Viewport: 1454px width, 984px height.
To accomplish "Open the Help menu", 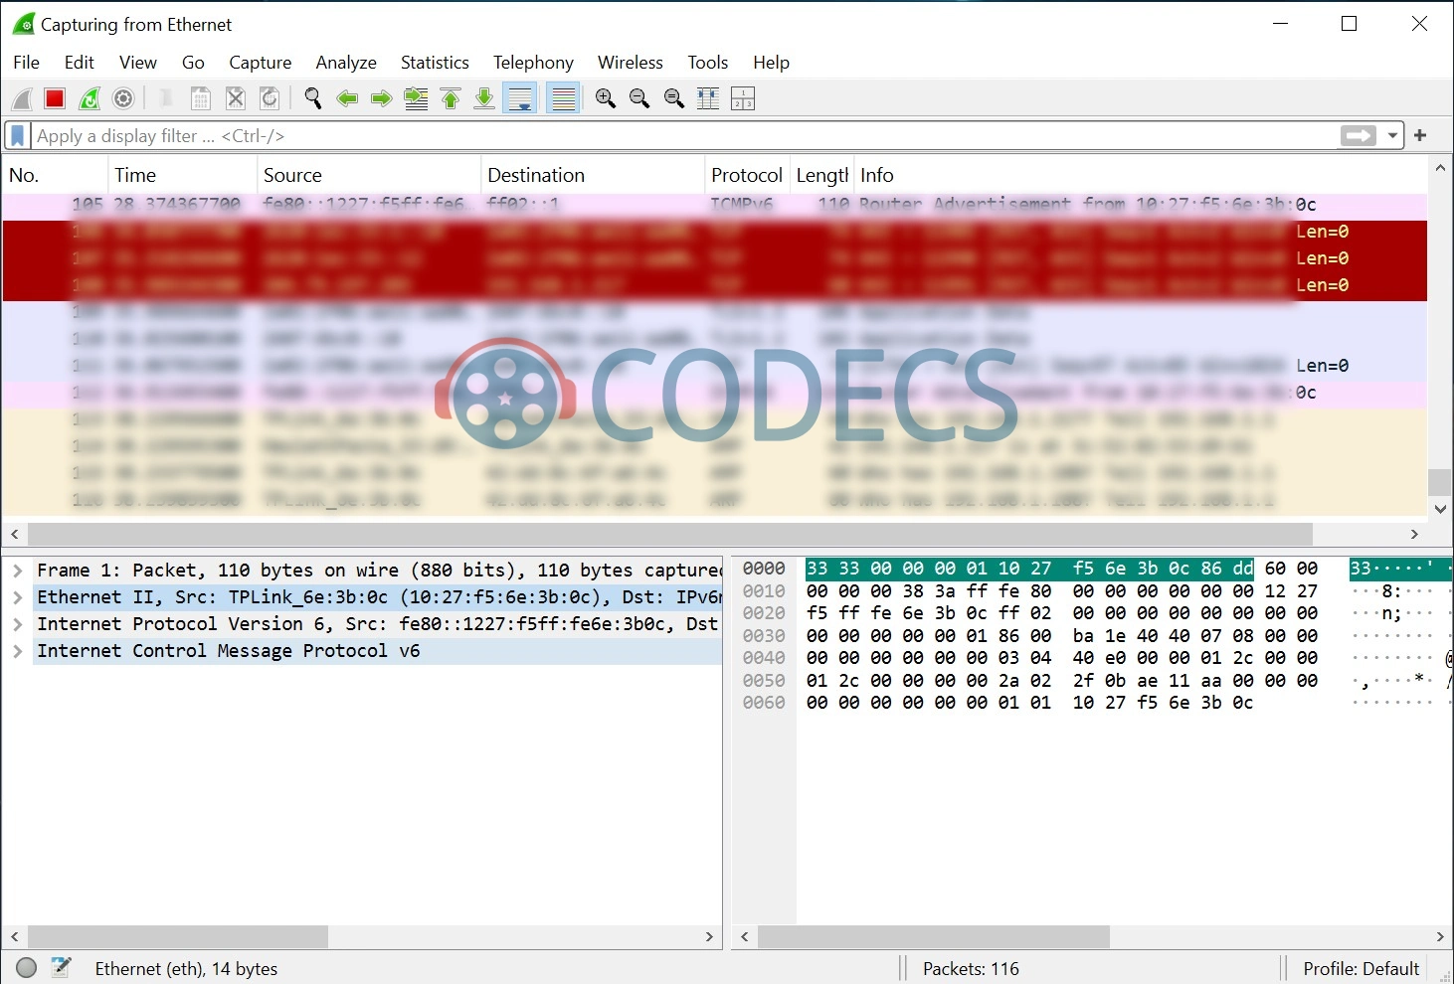I will (x=771, y=62).
